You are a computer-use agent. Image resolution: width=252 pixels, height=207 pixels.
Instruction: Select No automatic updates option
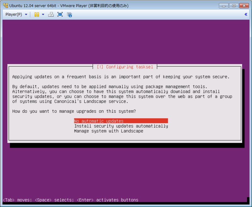[x=121, y=121]
